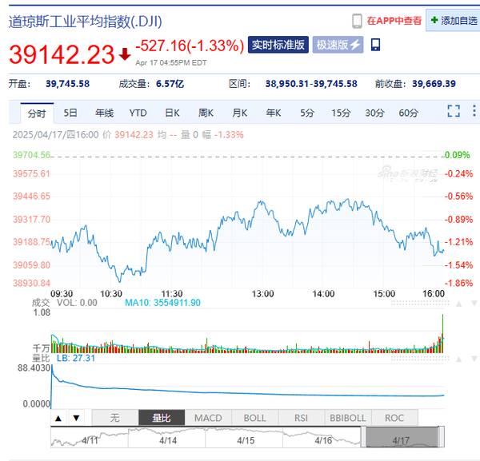Click the gray up arrow beside volume panel

pos(458,304)
